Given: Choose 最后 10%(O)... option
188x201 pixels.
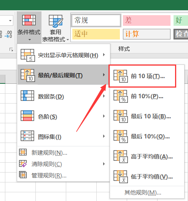Looking at the screenshot, I should pyautogui.click(x=147, y=137).
